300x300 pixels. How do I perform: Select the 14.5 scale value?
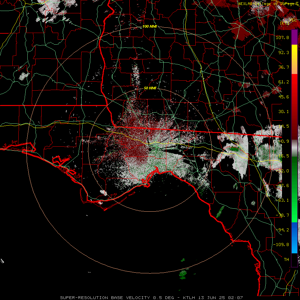(x=284, y=126)
